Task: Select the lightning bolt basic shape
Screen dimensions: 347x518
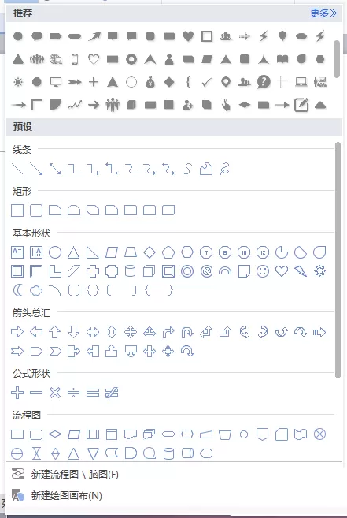Action: (x=301, y=271)
